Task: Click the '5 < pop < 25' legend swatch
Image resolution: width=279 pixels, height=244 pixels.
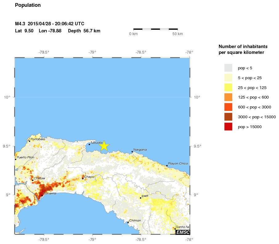Action: click(228, 77)
